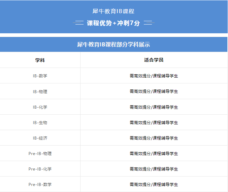
Task: Click the banner title 犀牛教育IB课程
Action: (x=113, y=11)
